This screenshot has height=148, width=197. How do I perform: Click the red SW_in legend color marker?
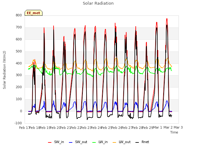click(x=50, y=142)
